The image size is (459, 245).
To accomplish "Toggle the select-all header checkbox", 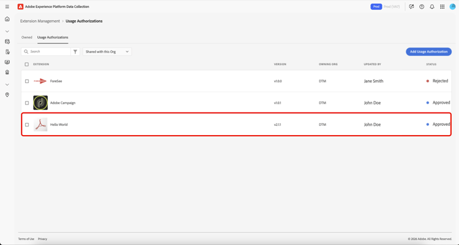I will pyautogui.click(x=27, y=64).
